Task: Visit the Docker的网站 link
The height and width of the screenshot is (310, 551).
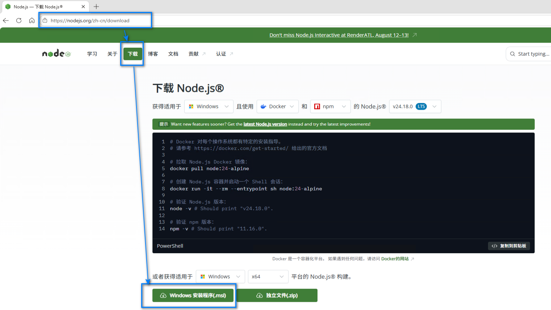Action: pyautogui.click(x=395, y=259)
